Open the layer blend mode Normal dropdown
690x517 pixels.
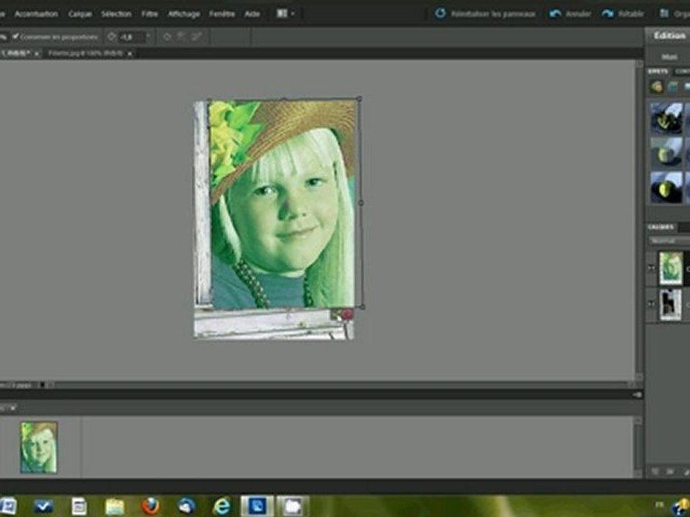click(x=669, y=241)
